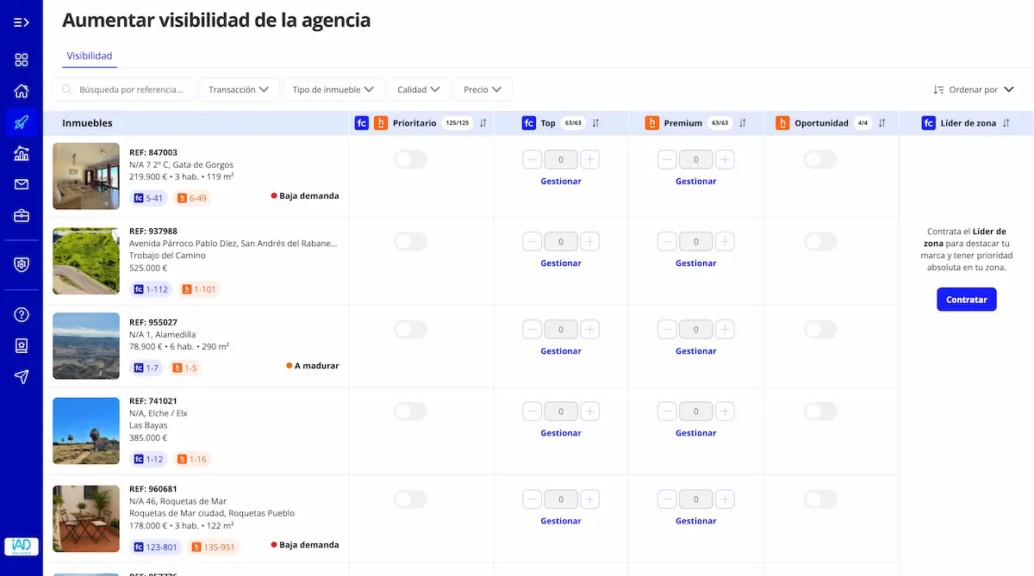Open the mail envelope icon in sidebar

[22, 184]
